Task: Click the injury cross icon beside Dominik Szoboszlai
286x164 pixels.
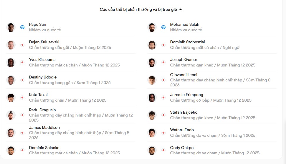Action: [163, 45]
